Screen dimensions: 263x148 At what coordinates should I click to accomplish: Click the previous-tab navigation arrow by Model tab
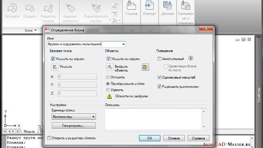9,131
